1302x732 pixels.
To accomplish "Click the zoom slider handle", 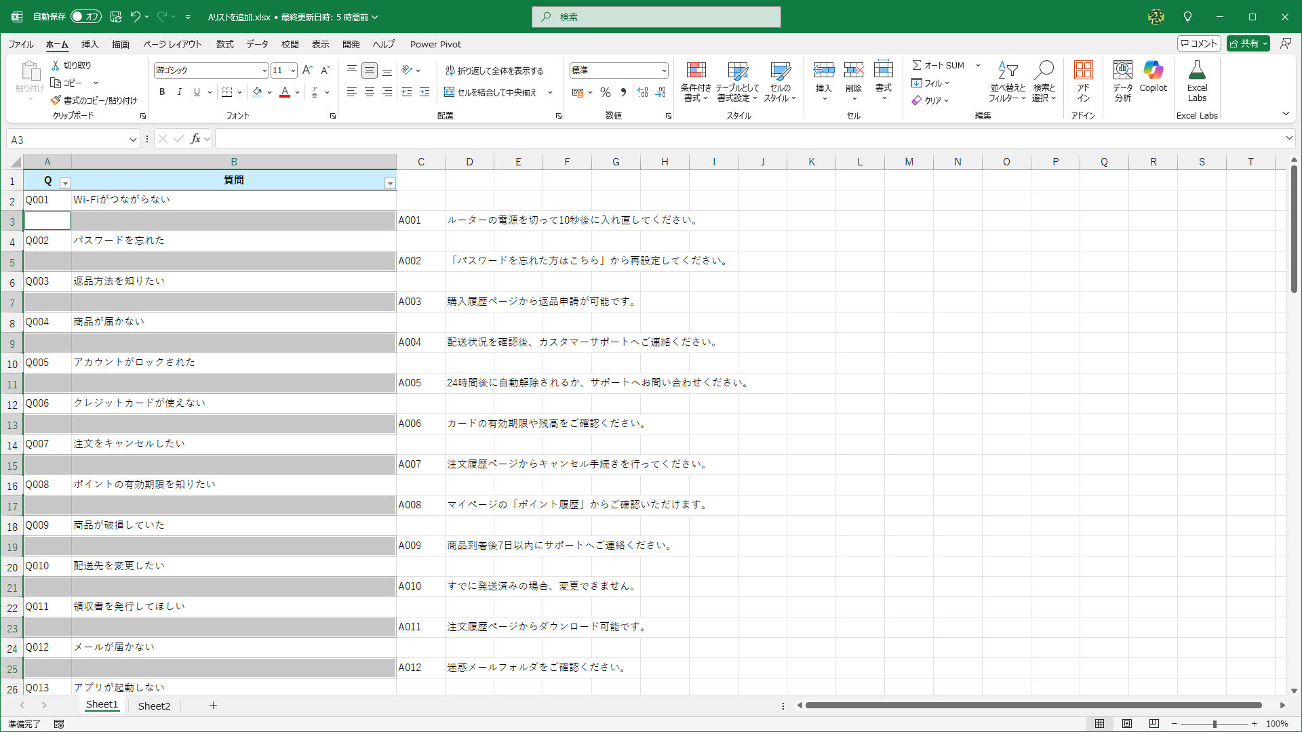I will pyautogui.click(x=1215, y=724).
